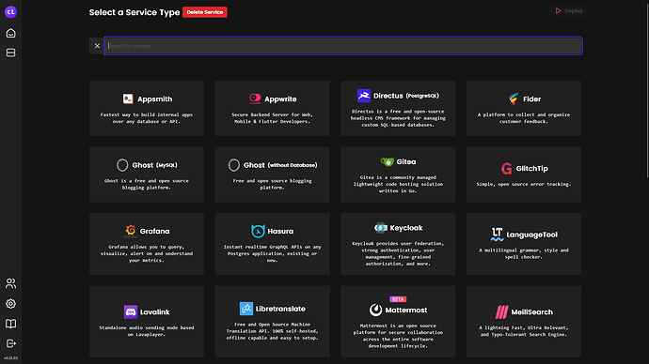
Task: Click the Gitea teacup logo
Action: tap(387, 161)
